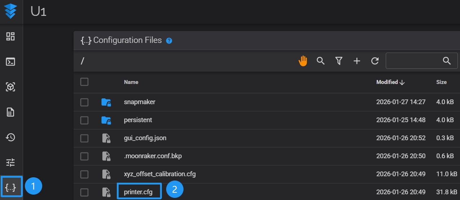Viewport: 460px width, 200px height.
Task: Click the magnifier search icon in toolbar
Action: point(320,61)
